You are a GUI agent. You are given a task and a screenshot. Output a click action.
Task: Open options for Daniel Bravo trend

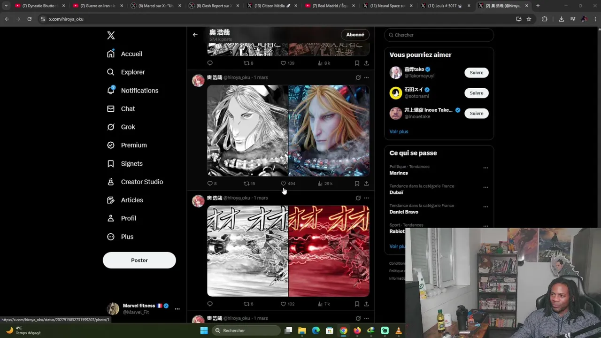click(485, 207)
